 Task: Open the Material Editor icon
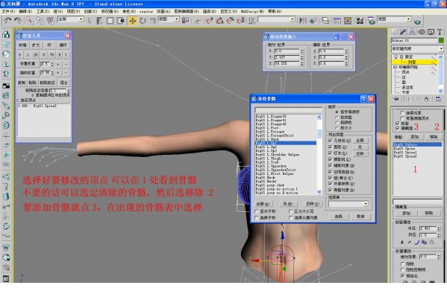360,21
